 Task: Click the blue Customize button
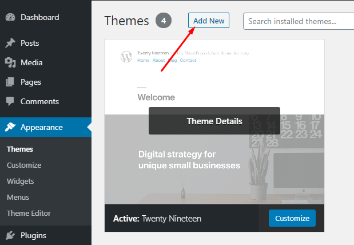(x=292, y=218)
